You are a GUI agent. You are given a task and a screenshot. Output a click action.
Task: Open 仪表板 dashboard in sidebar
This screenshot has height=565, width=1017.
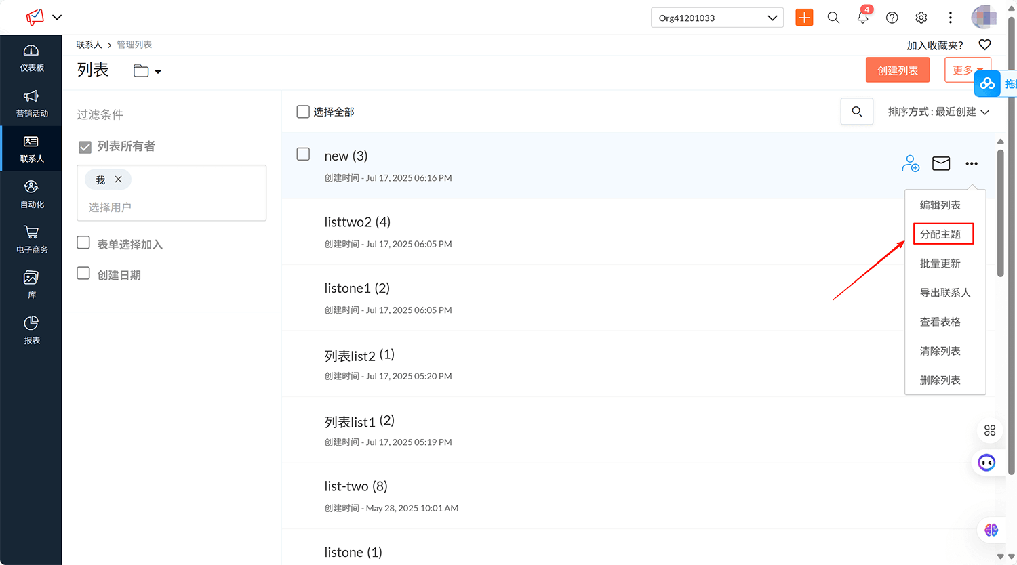(x=31, y=58)
